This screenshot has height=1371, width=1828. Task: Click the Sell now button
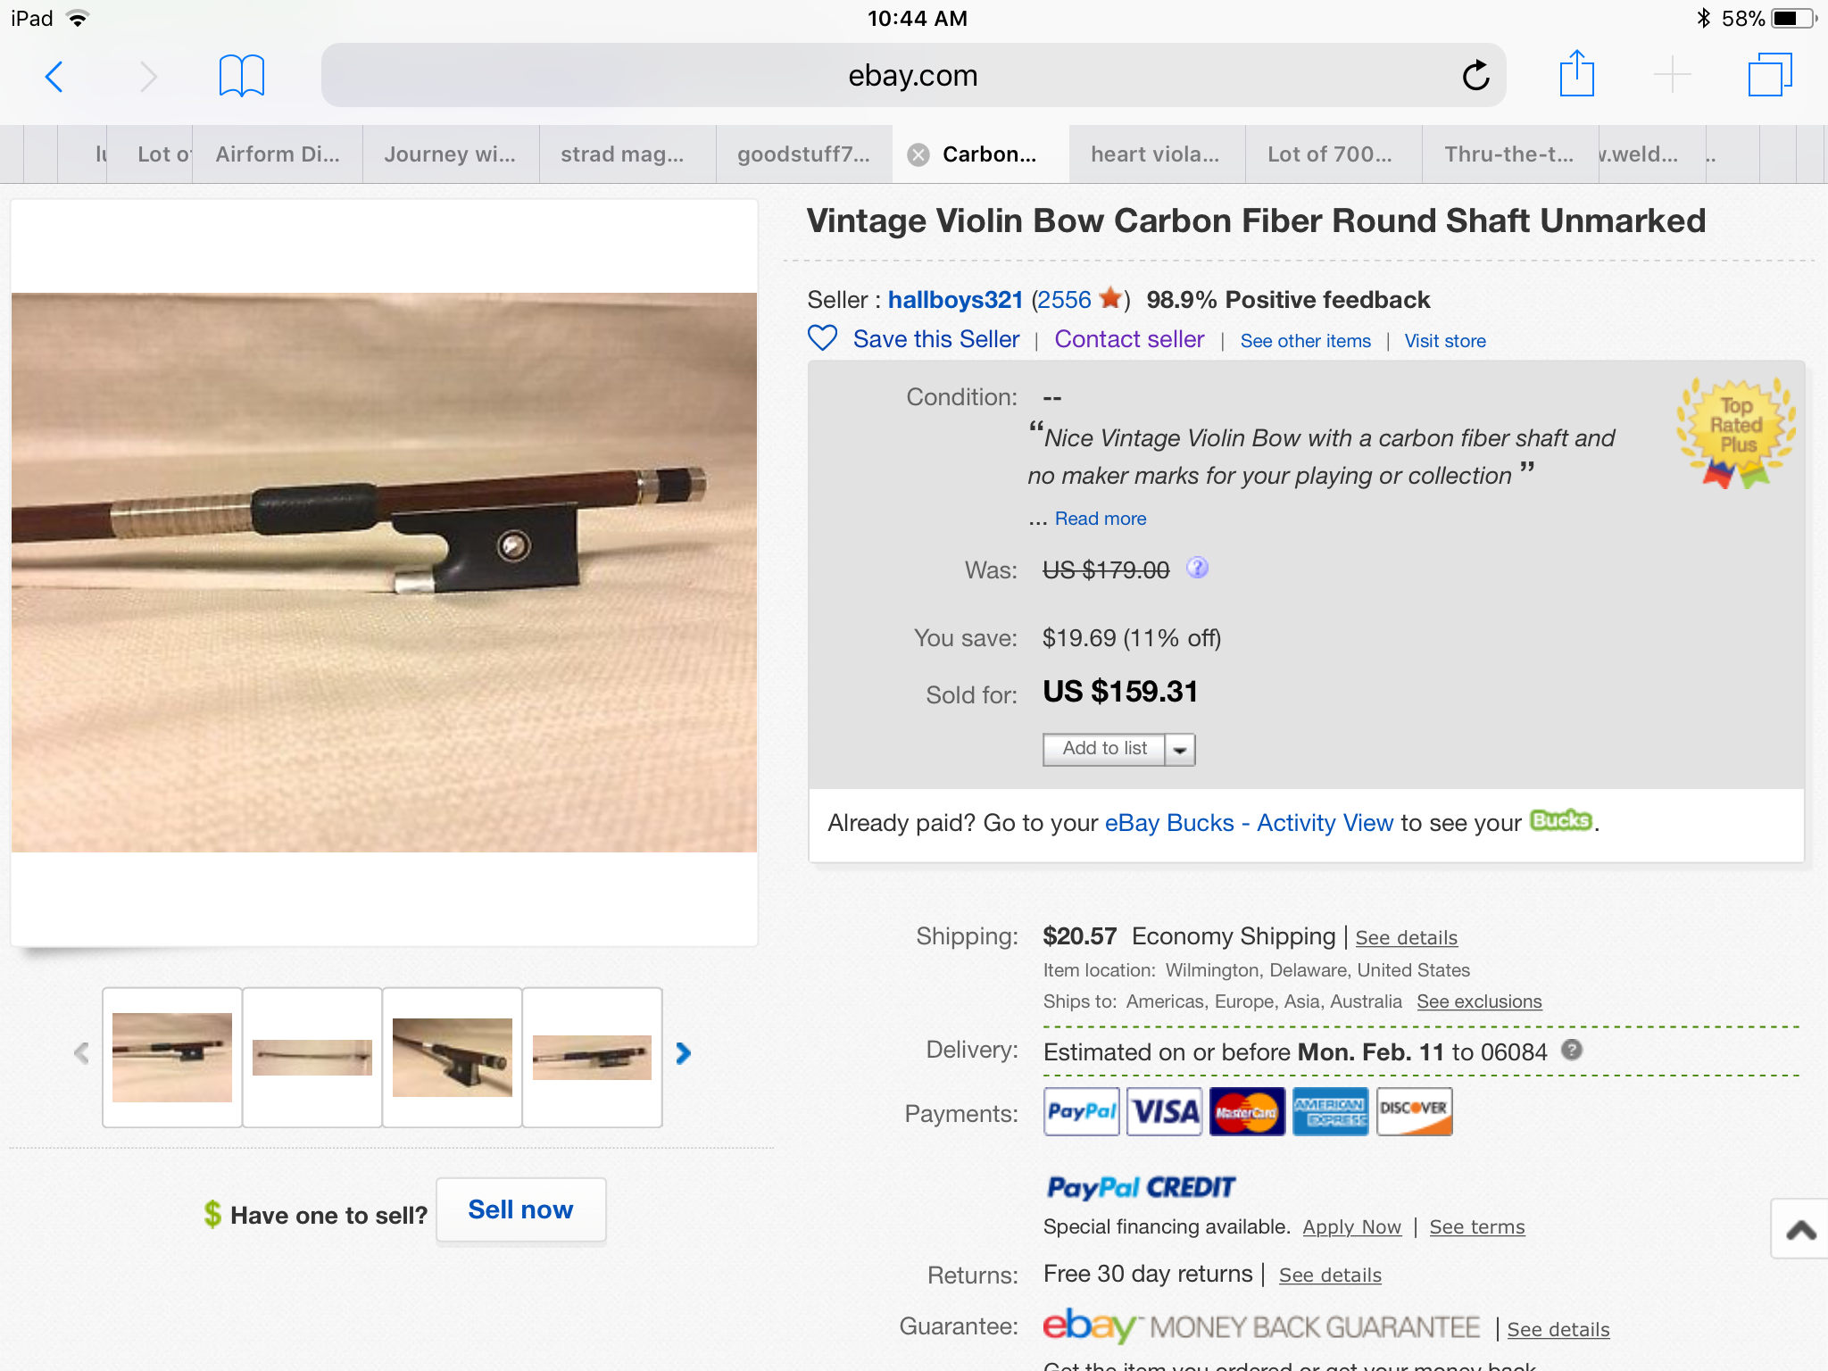(x=521, y=1210)
